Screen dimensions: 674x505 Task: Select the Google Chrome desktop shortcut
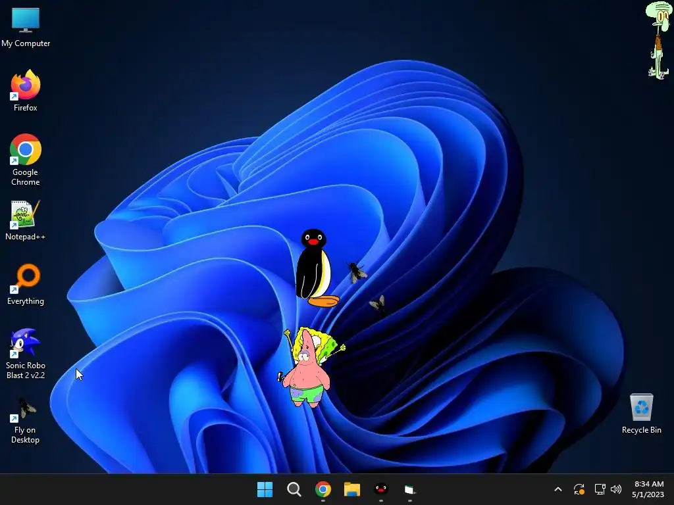[x=26, y=160]
